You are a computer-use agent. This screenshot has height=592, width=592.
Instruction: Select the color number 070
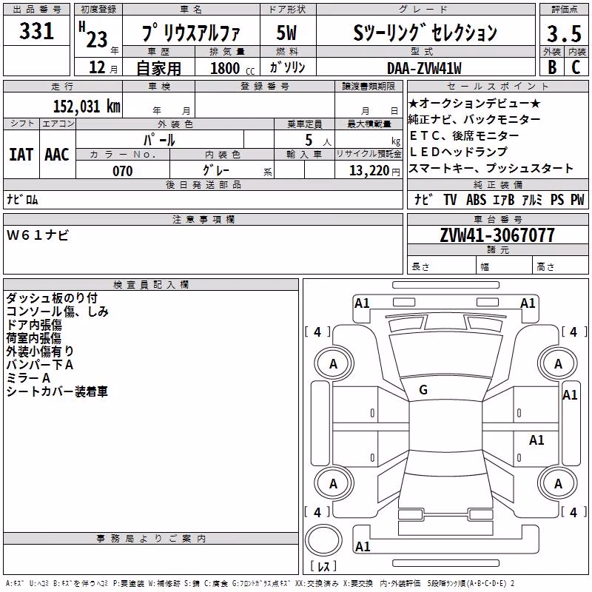pos(123,171)
